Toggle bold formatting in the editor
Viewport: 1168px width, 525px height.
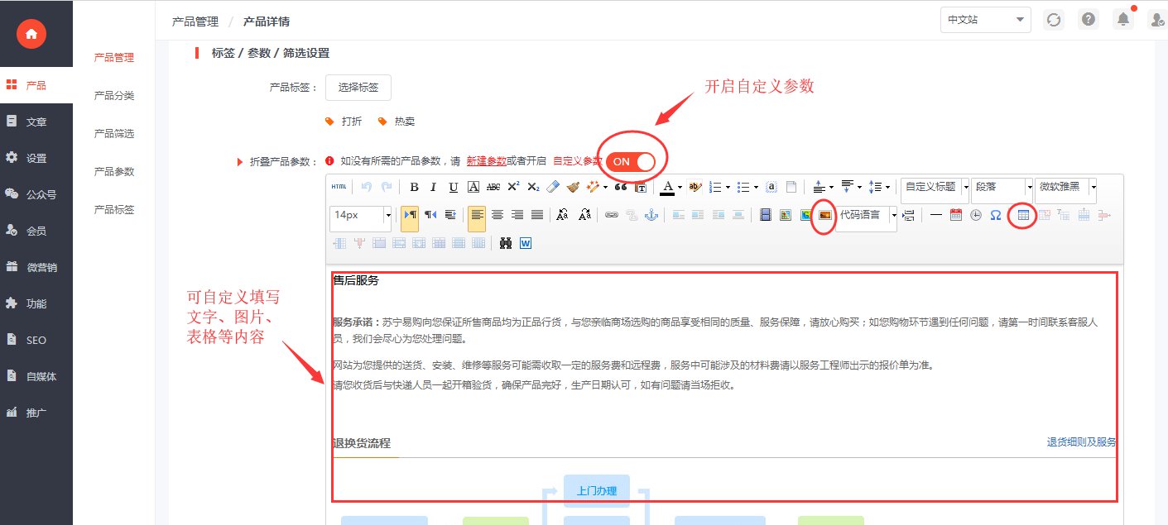(414, 188)
